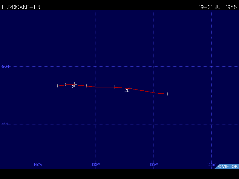
Task: Click where 15N and 130W gridlines cross
Action: coord(154,124)
